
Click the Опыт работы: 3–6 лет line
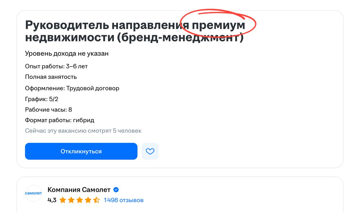(56, 66)
